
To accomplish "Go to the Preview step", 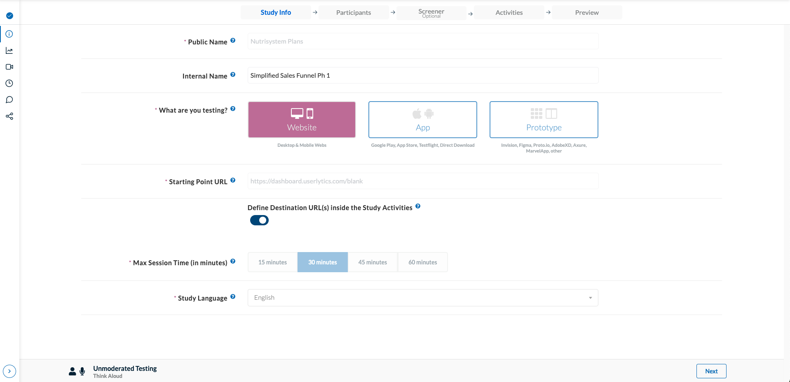I will pos(587,12).
